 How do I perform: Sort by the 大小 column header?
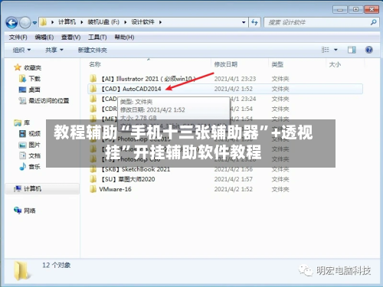pos(335,64)
